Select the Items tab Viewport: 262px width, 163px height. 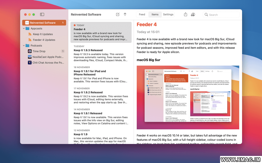[x=155, y=15]
